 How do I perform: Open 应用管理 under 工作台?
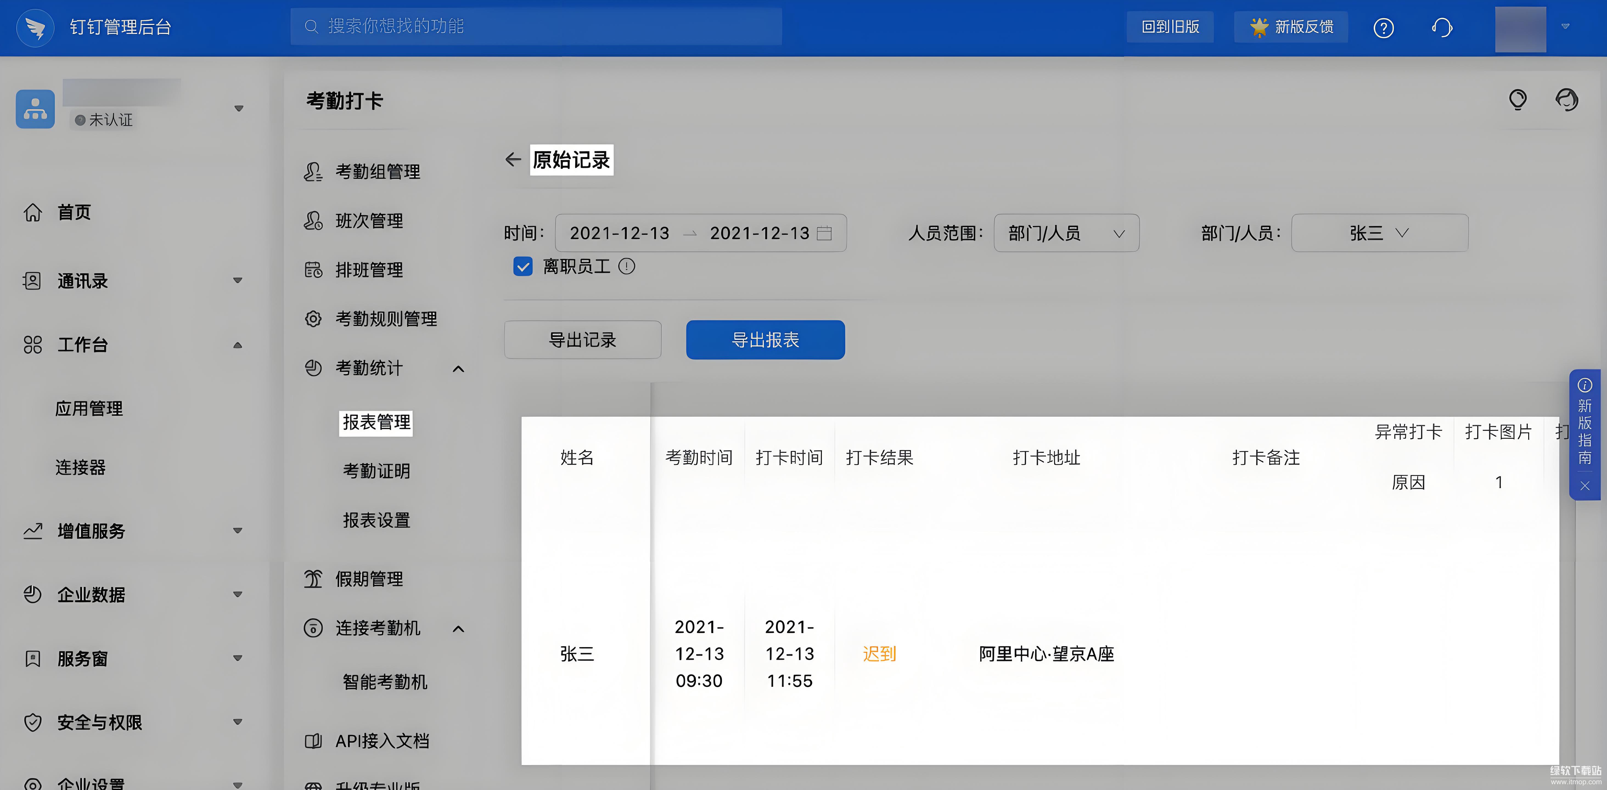pyautogui.click(x=89, y=409)
